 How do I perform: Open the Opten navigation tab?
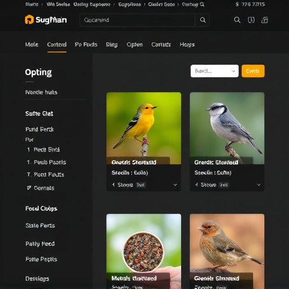pyautogui.click(x=134, y=45)
